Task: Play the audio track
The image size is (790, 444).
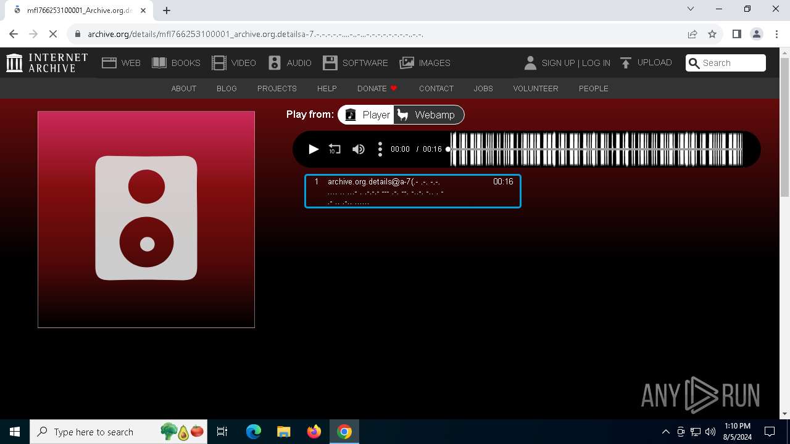Action: click(314, 149)
